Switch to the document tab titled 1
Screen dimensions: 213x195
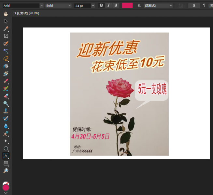27,13
